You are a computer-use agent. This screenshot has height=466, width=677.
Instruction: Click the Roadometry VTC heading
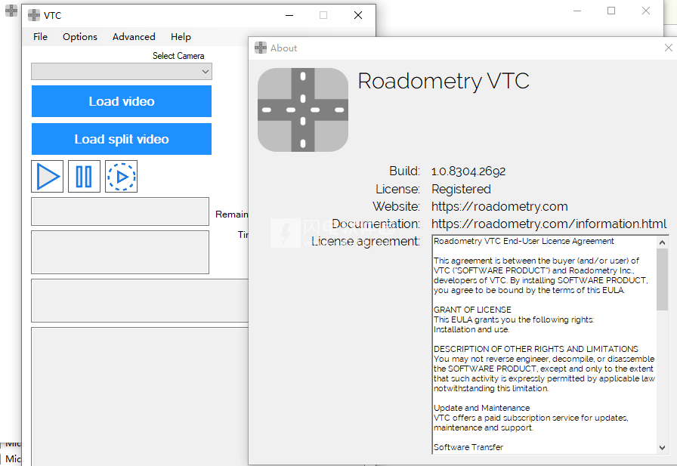click(x=444, y=81)
